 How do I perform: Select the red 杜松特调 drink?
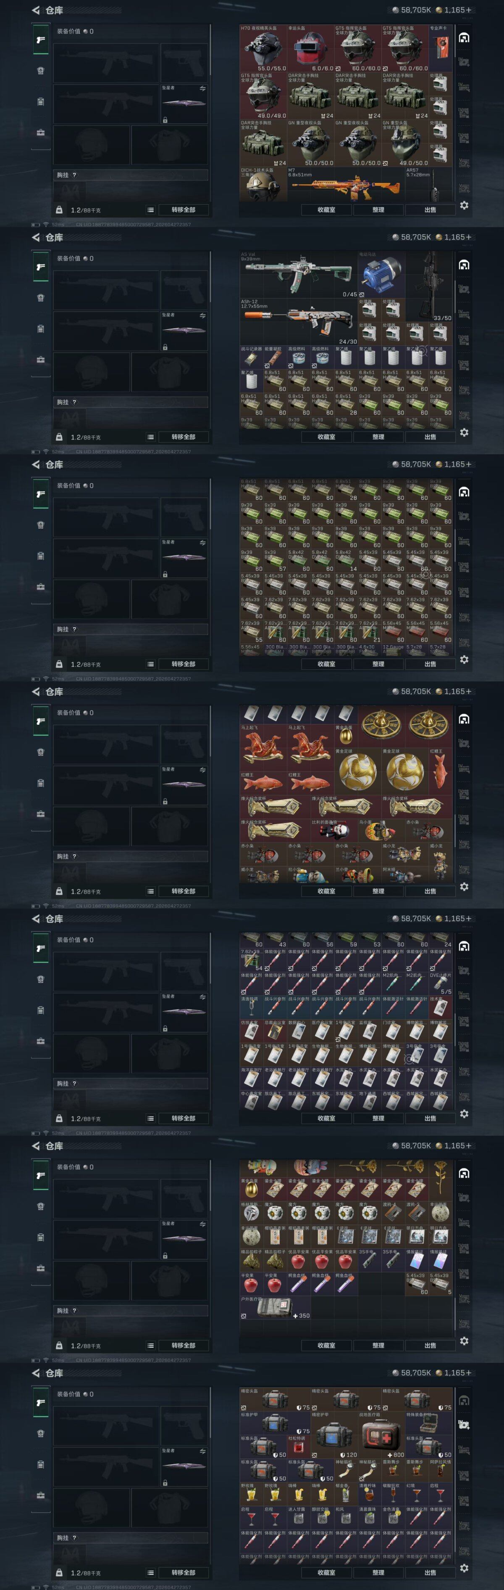[x=298, y=1447]
